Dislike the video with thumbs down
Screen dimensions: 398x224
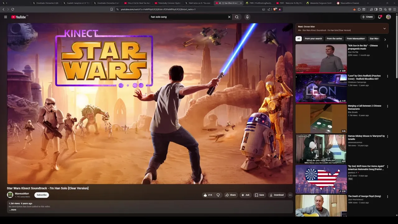point(218,195)
